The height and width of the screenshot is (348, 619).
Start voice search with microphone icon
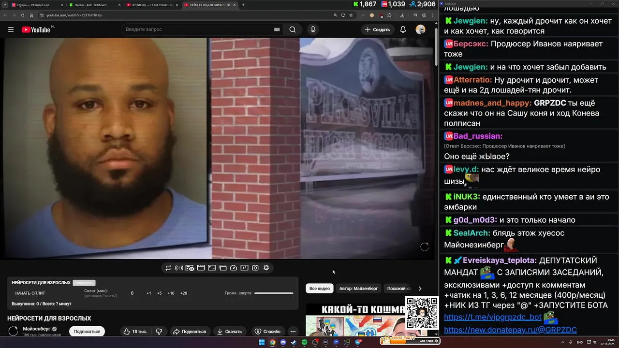tap(313, 29)
